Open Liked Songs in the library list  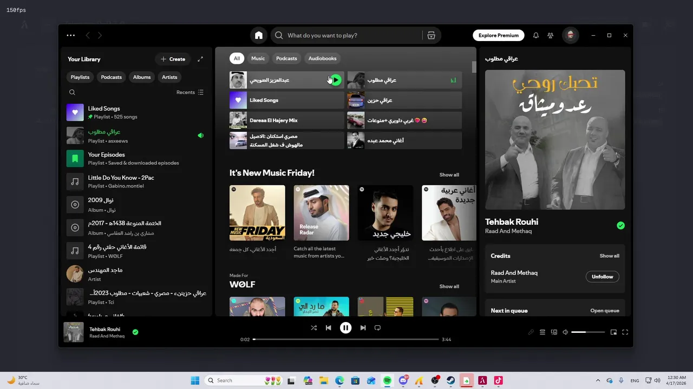pyautogui.click(x=136, y=112)
